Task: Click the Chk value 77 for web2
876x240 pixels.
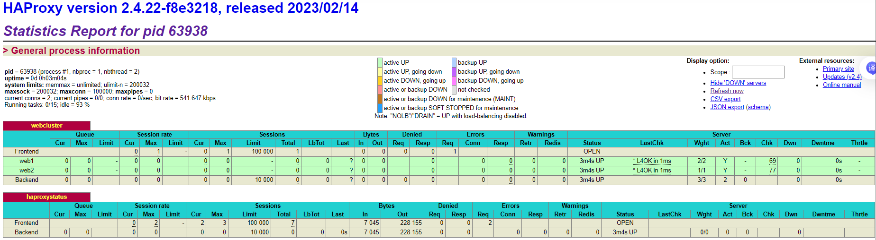Action: coord(773,171)
